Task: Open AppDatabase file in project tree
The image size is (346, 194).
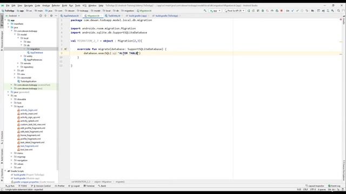Action: click(36, 53)
